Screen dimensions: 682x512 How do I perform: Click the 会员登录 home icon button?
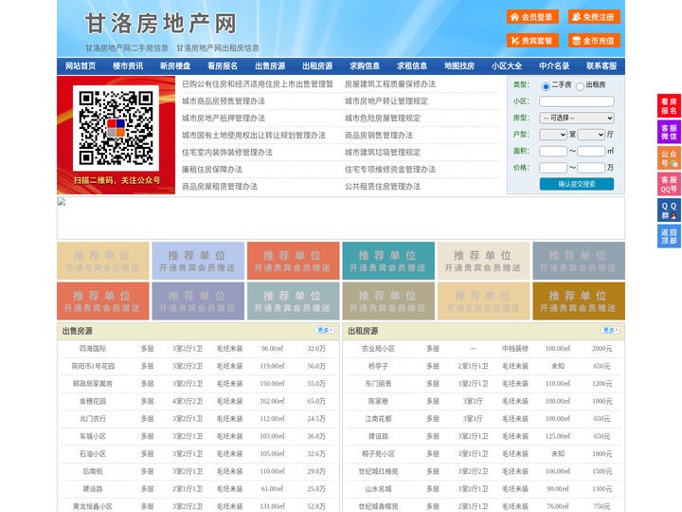tap(532, 17)
